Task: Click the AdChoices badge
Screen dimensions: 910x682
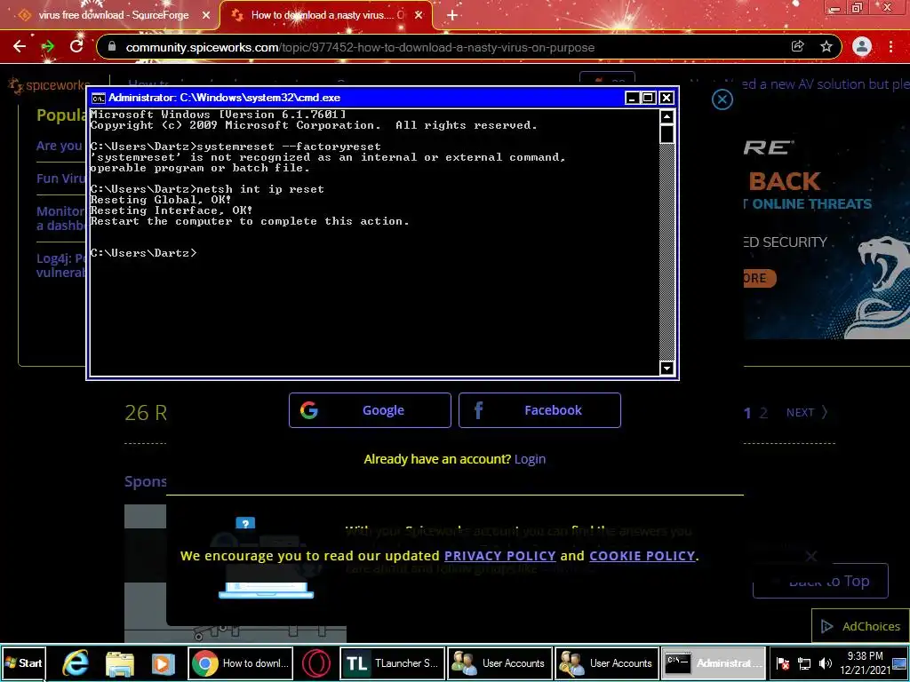Action: tap(860, 626)
